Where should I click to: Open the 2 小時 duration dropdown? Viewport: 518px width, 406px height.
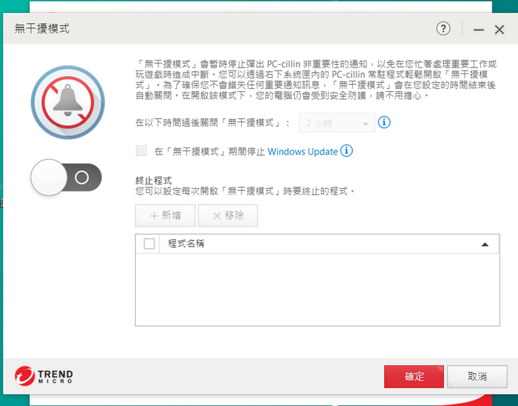tap(337, 123)
